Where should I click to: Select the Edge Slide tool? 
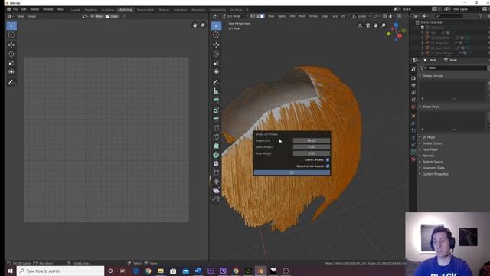pos(216,172)
